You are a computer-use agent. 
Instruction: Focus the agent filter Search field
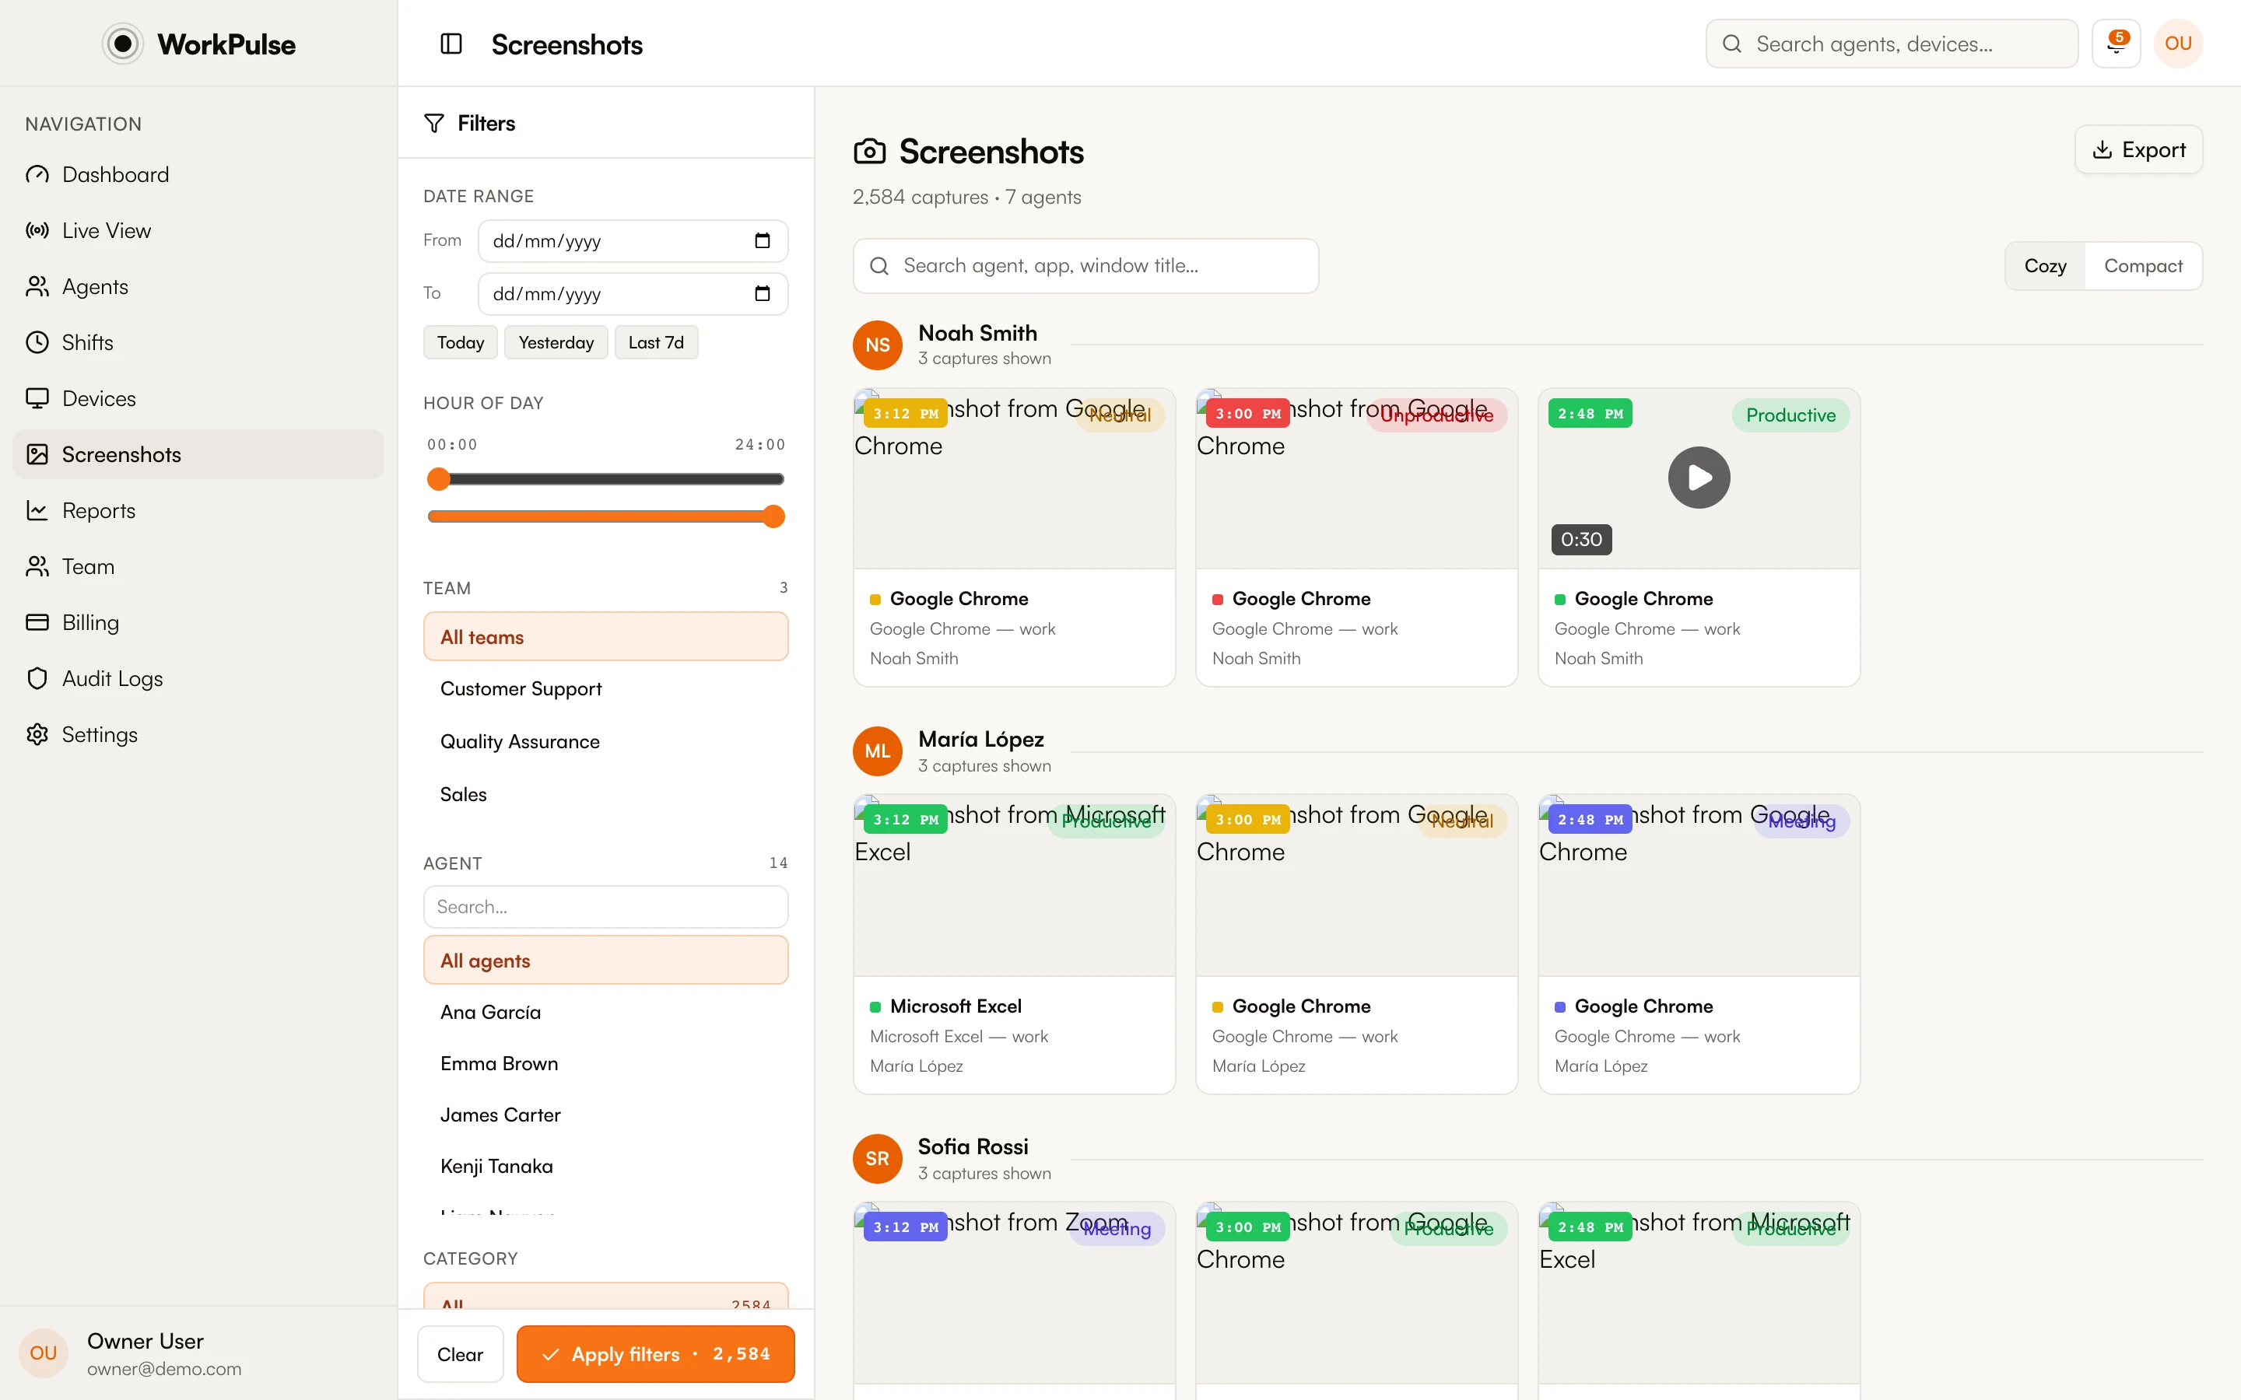605,906
